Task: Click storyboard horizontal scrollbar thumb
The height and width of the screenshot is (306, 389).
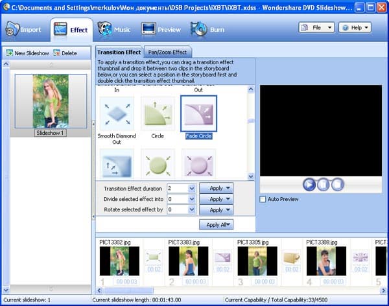Action: point(128,290)
